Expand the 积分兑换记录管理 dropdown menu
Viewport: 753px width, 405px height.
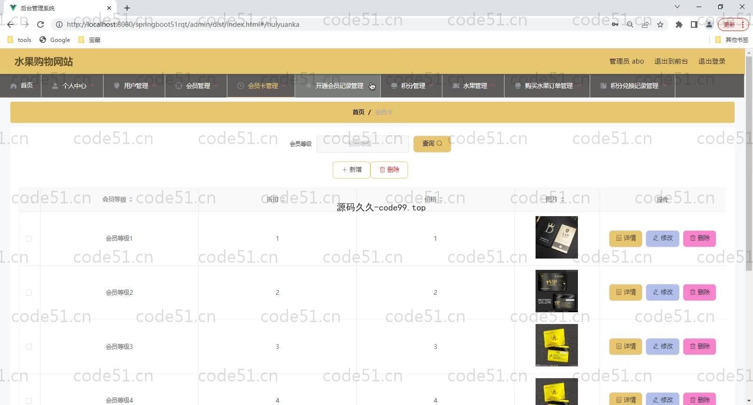tap(665, 86)
